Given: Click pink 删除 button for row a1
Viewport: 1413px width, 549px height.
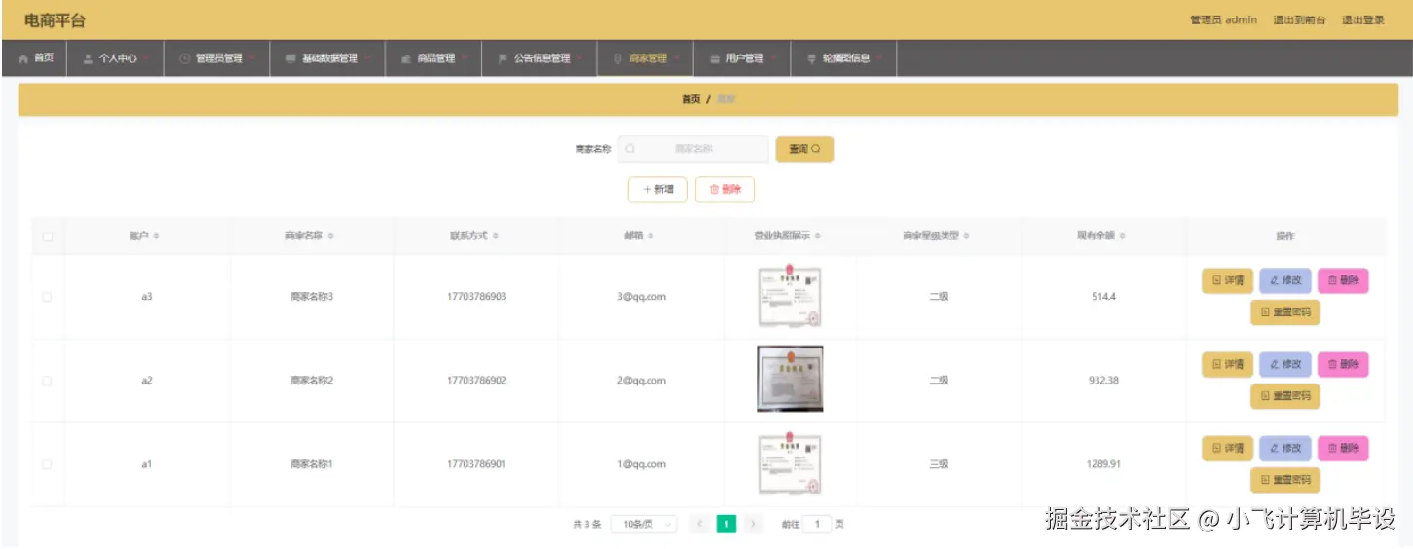Looking at the screenshot, I should (x=1343, y=448).
